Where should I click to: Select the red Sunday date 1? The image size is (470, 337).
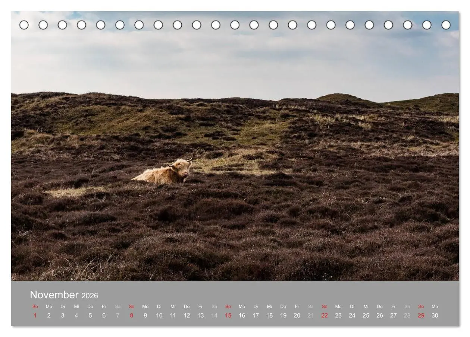pyautogui.click(x=35, y=315)
